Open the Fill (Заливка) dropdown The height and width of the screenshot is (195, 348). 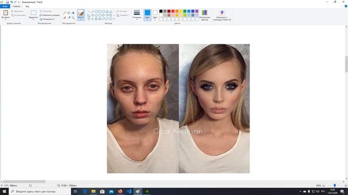tap(122, 15)
